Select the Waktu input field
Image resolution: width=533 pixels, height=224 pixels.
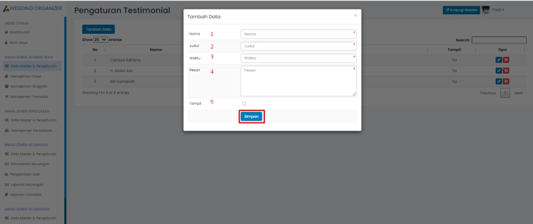click(298, 58)
